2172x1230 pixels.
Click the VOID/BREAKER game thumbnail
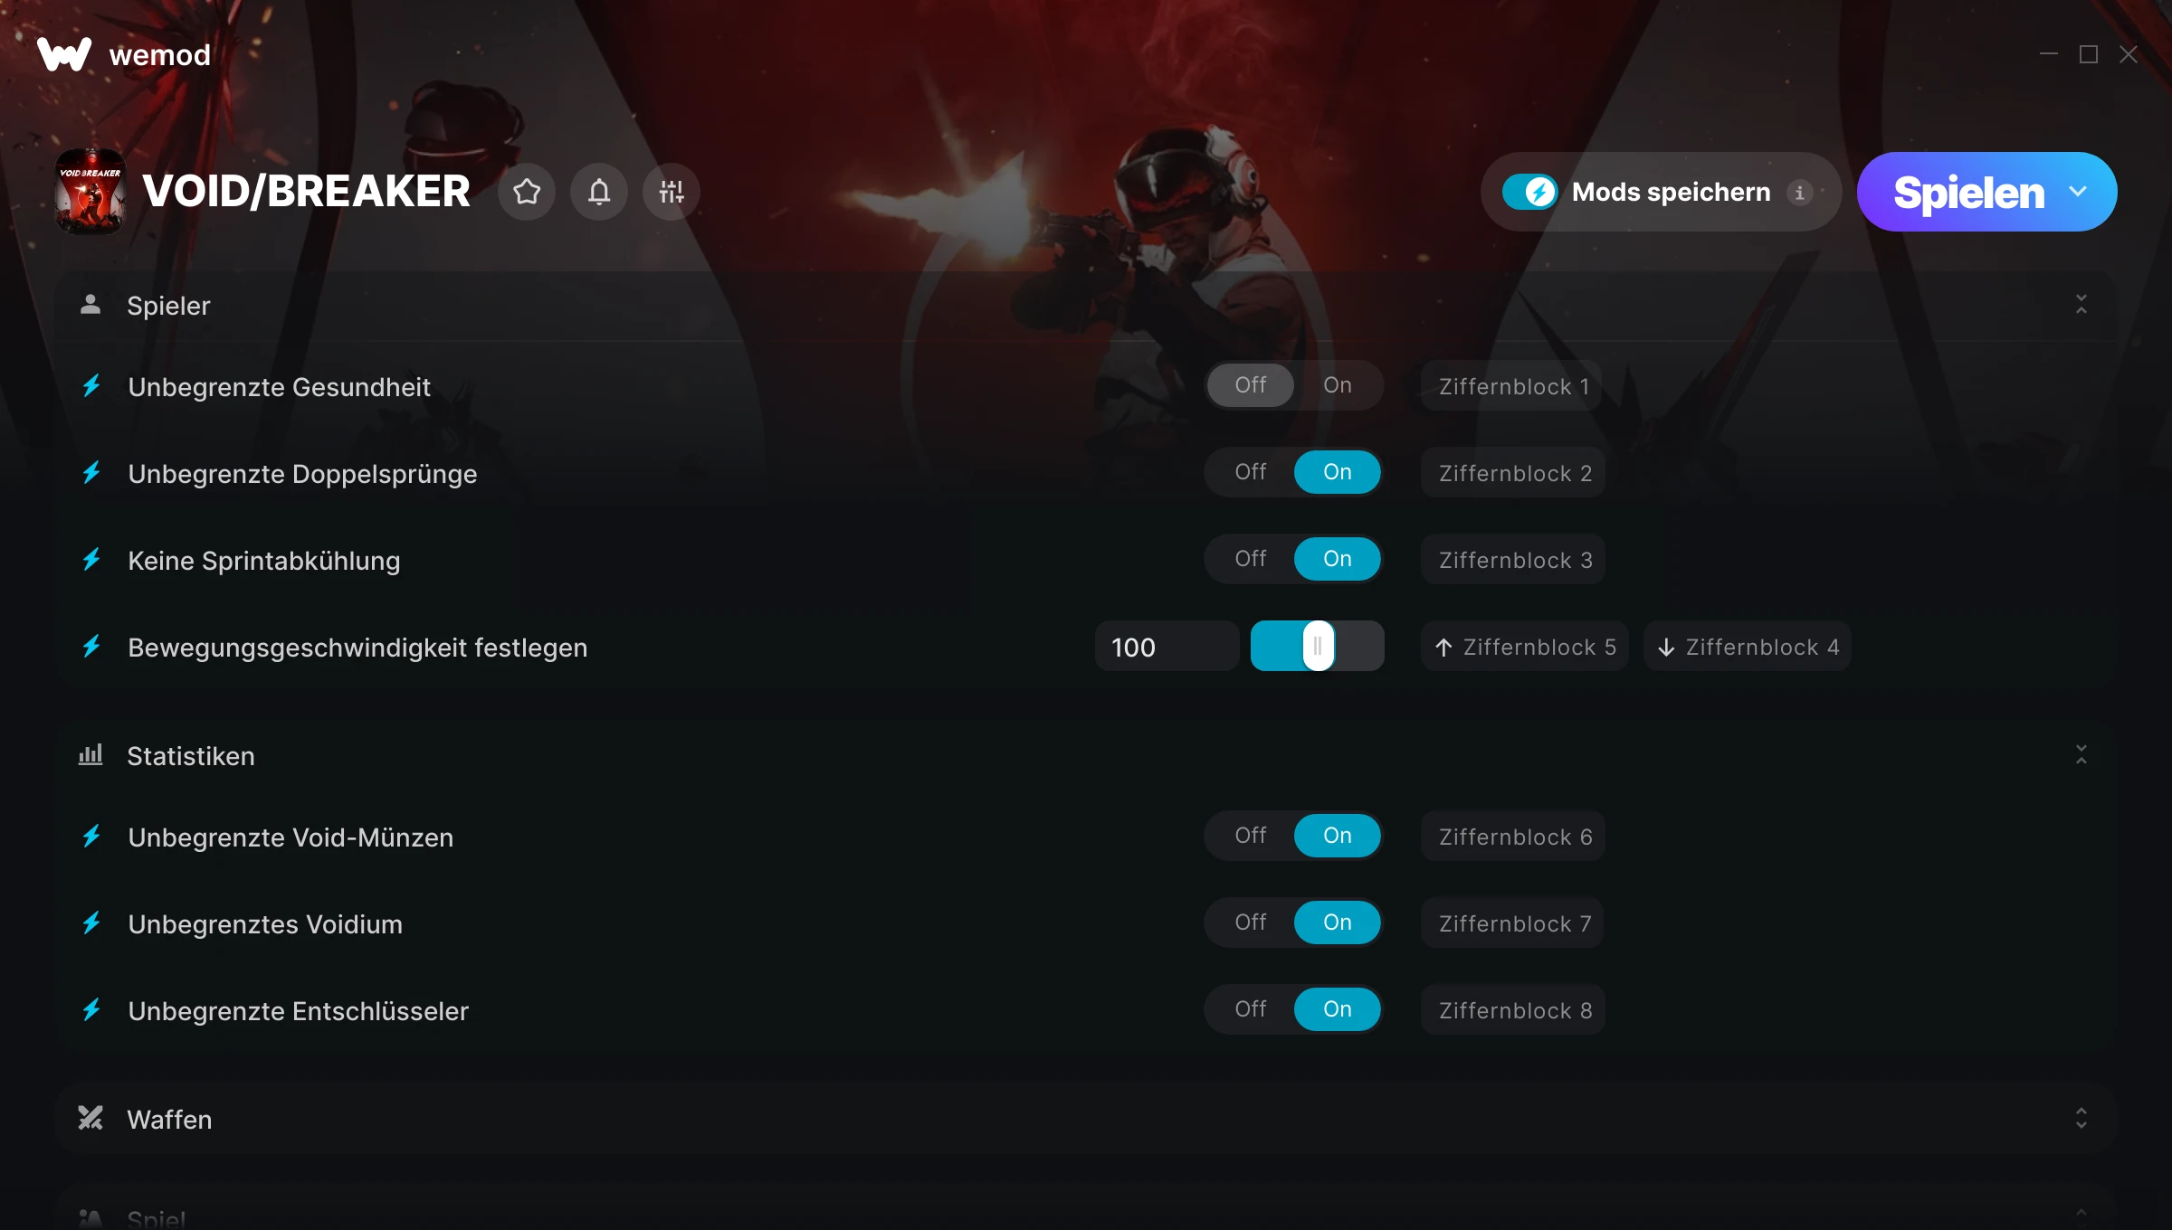[90, 192]
